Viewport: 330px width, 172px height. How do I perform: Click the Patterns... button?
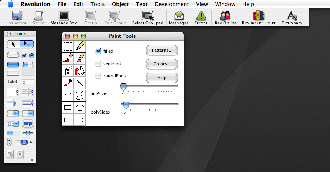(x=162, y=50)
